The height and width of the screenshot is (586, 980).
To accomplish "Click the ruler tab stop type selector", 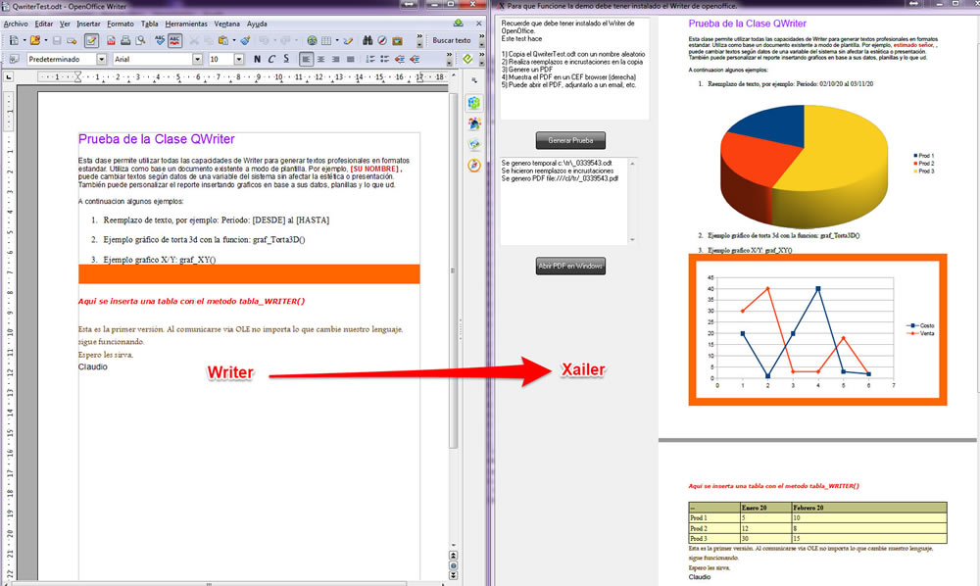I will click(9, 76).
